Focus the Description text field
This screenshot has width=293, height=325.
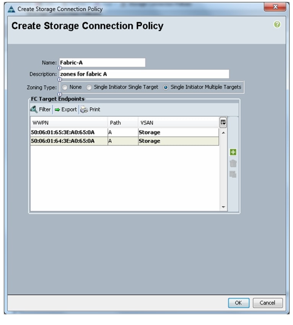(x=143, y=74)
